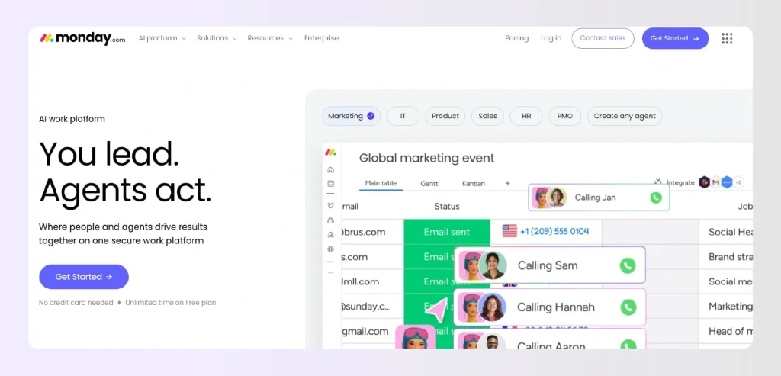Click Jan's avatar photo
The height and width of the screenshot is (376, 781).
556,198
